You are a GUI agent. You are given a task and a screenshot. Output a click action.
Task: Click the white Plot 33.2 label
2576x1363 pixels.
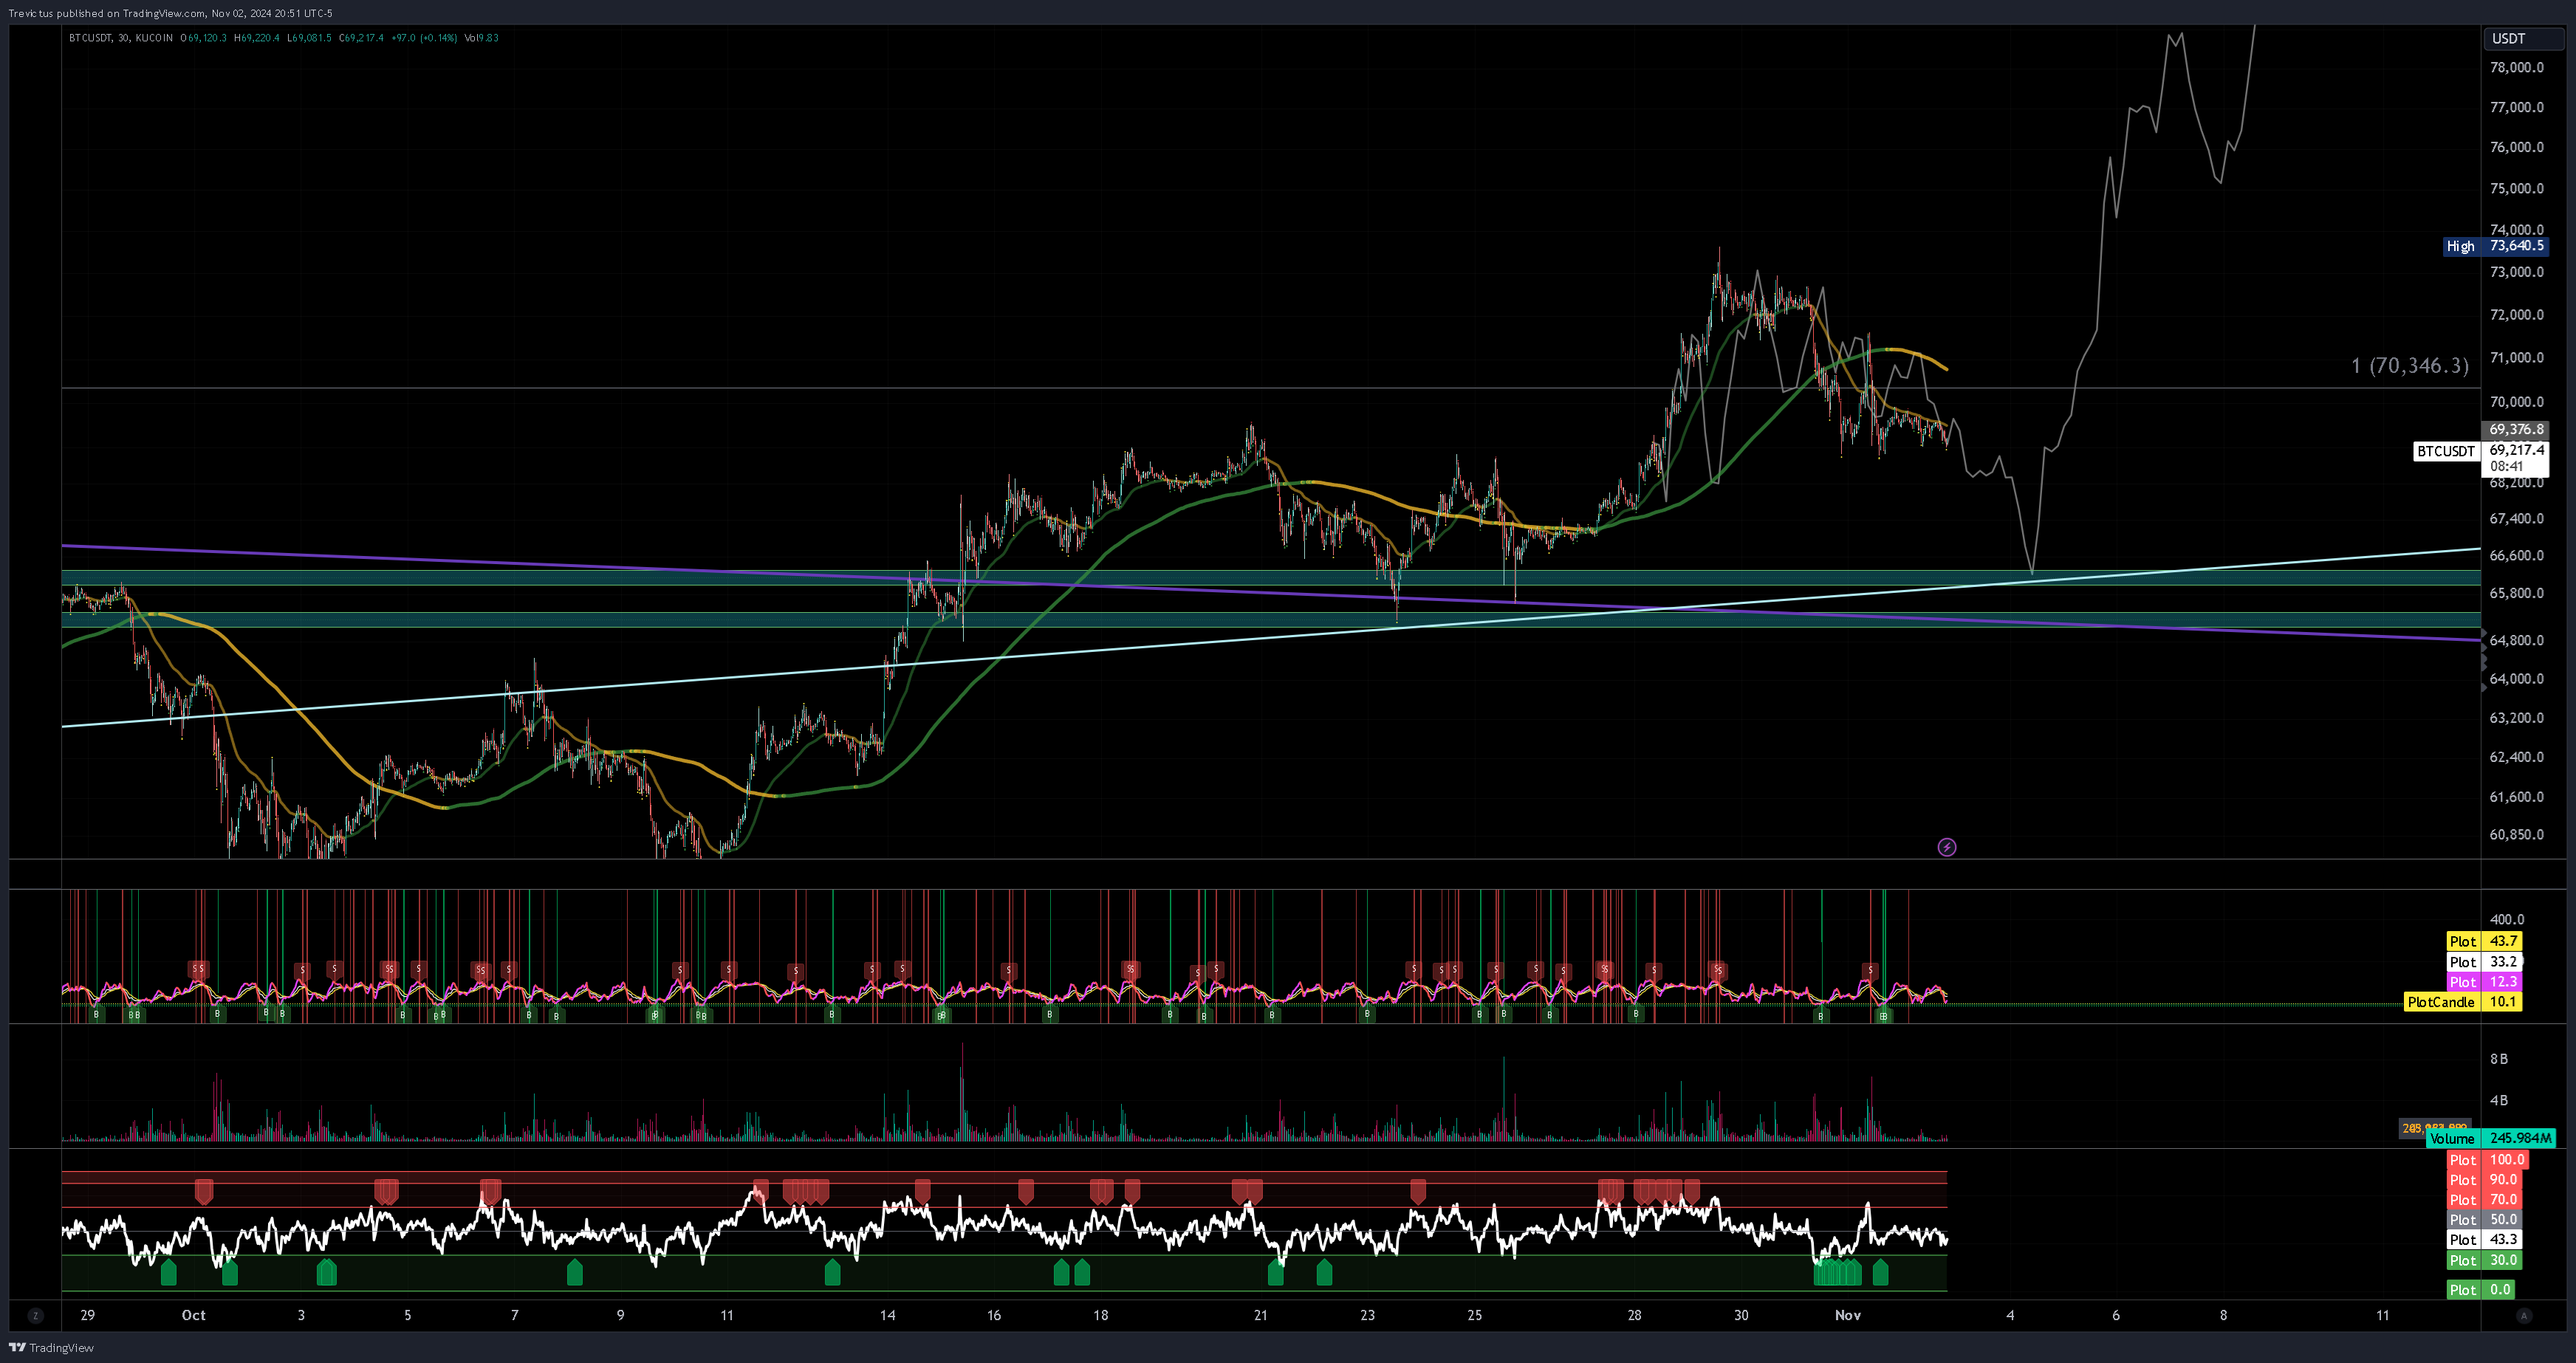click(2484, 961)
